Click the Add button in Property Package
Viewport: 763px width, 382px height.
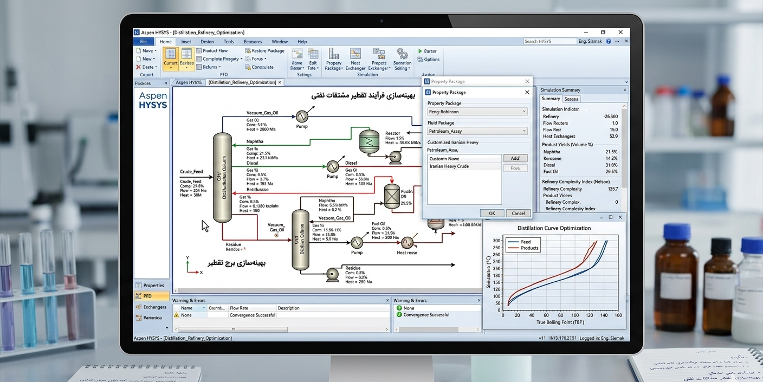click(515, 158)
